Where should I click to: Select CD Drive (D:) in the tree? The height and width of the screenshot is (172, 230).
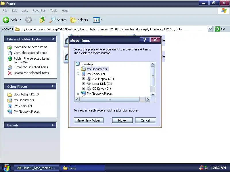(x=101, y=89)
